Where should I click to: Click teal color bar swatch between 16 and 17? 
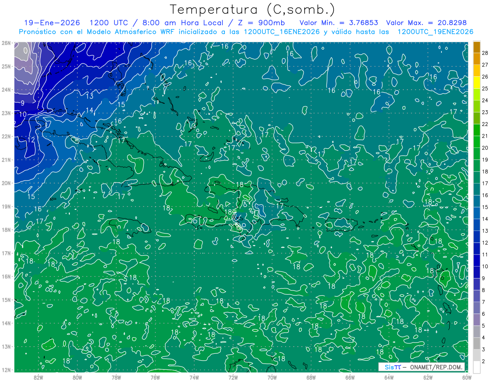click(x=477, y=190)
